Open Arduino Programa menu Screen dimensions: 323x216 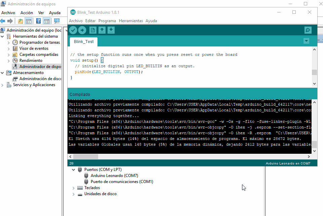coord(107,21)
